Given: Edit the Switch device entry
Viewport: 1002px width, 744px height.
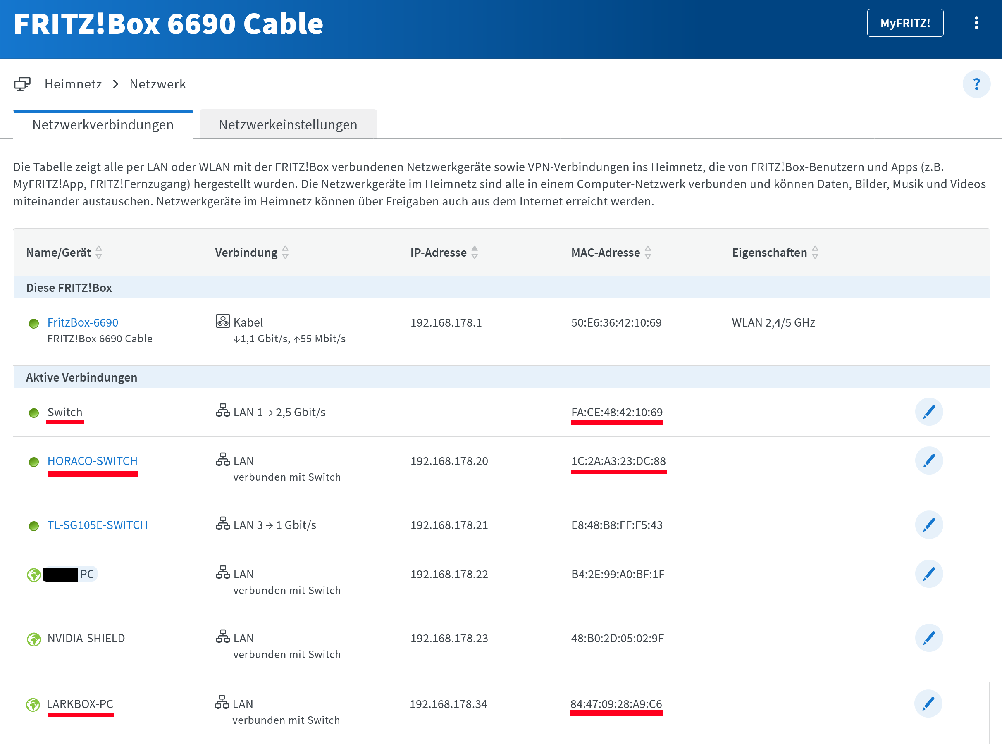Looking at the screenshot, I should (928, 412).
